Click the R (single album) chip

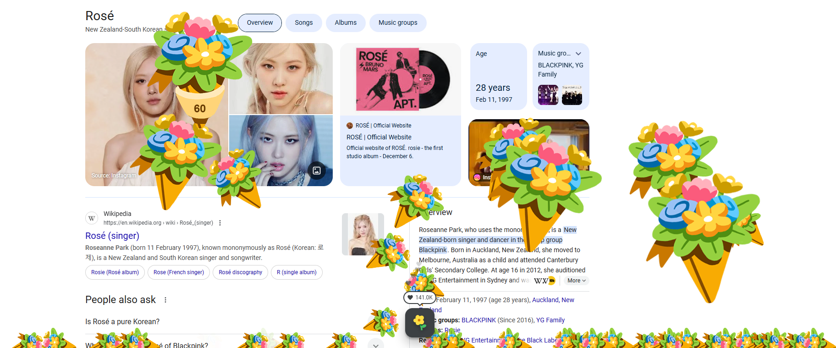(x=297, y=272)
